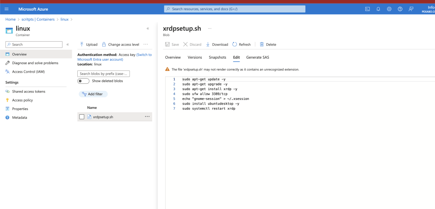435x209 pixels.
Task: Download the xrdpsetup.sh blob
Action: click(217, 45)
